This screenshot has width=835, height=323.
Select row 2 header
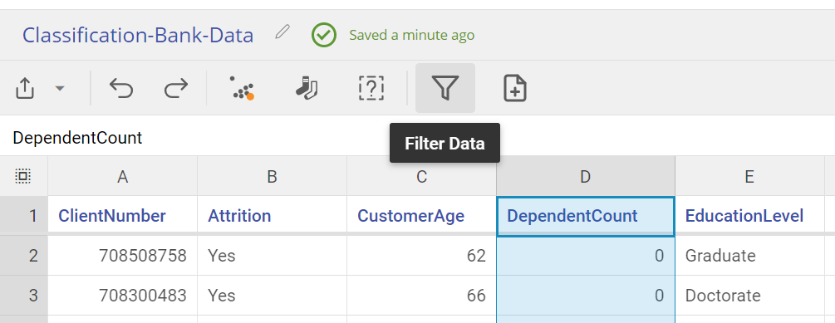pos(23,256)
